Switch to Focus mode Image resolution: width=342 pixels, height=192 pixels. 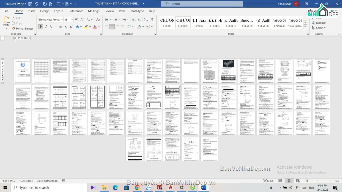coord(268,181)
